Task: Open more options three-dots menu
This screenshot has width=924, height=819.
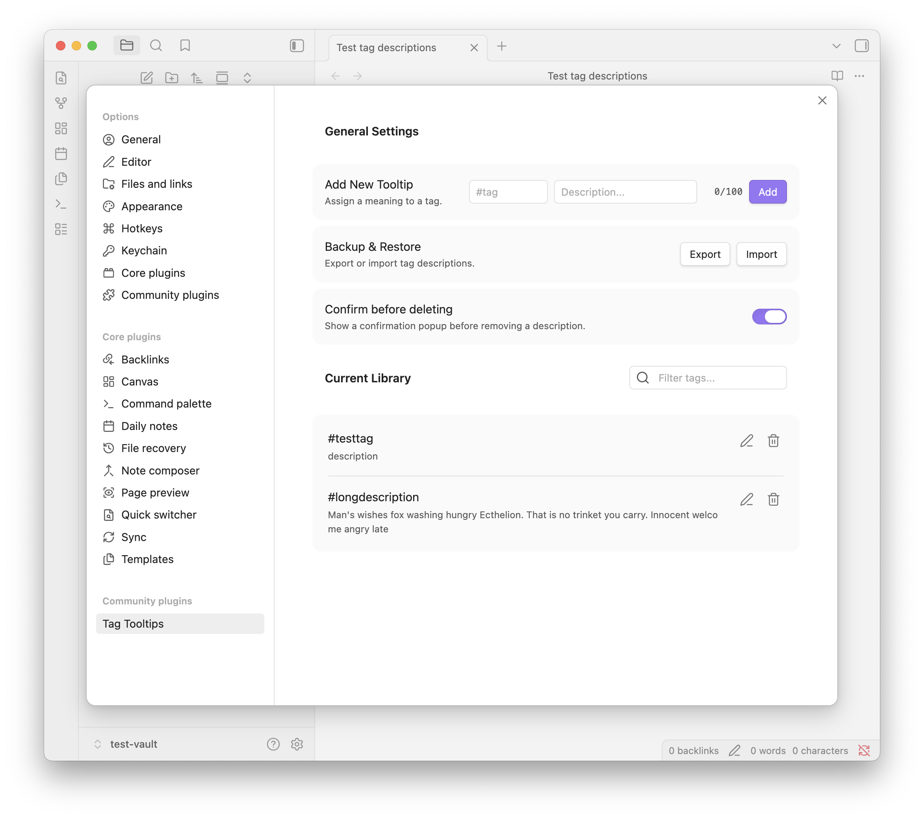Action: click(x=859, y=76)
